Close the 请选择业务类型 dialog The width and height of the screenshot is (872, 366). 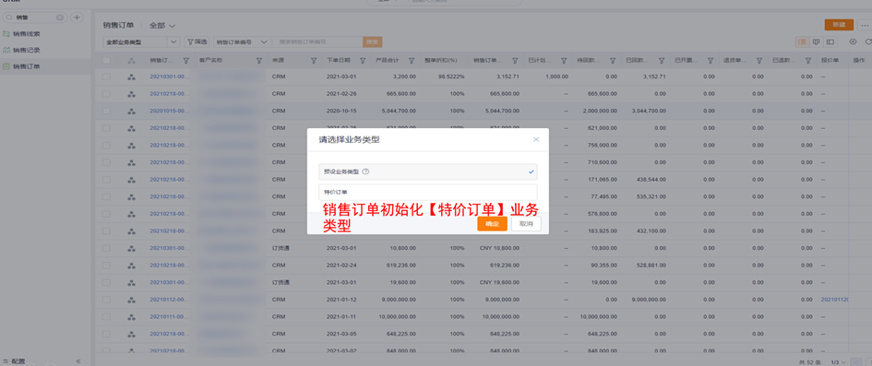(x=536, y=139)
